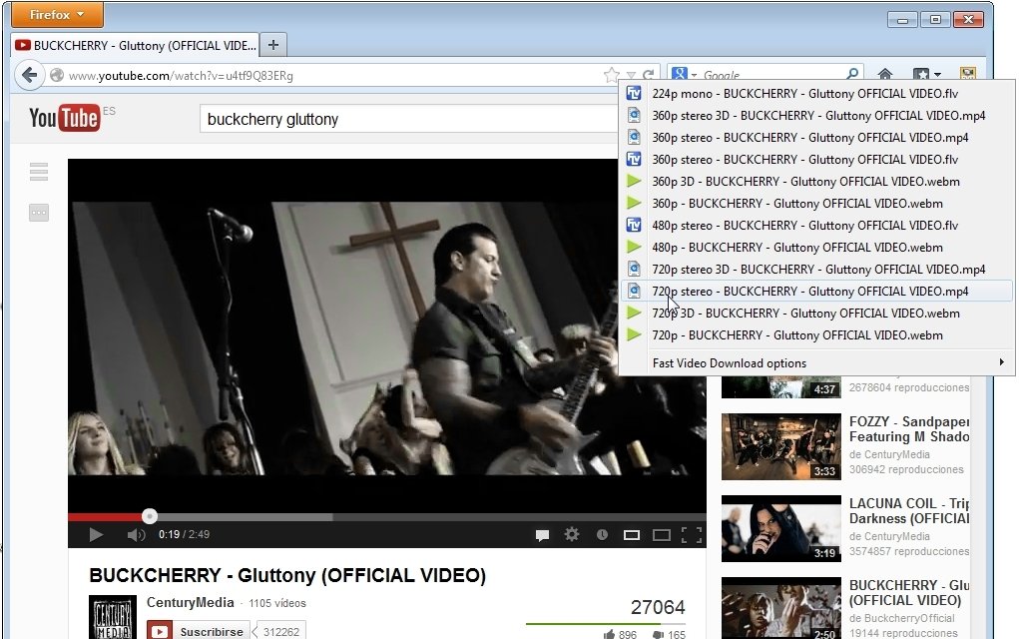Play the video
This screenshot has height=639, width=1019.
point(96,534)
